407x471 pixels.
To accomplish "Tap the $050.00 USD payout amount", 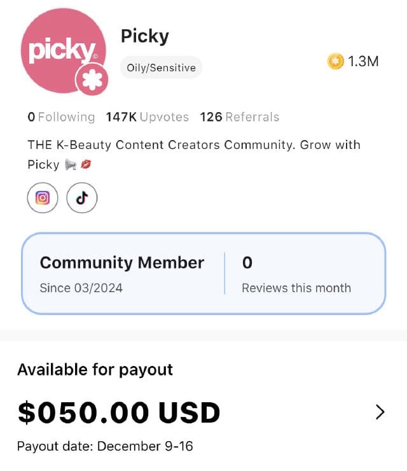I will tap(118, 412).
